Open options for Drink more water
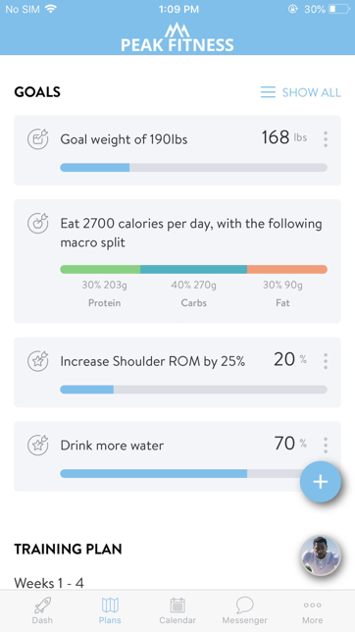 pos(326,445)
